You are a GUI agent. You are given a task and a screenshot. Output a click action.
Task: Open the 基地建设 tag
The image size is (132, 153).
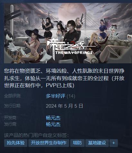(97, 143)
